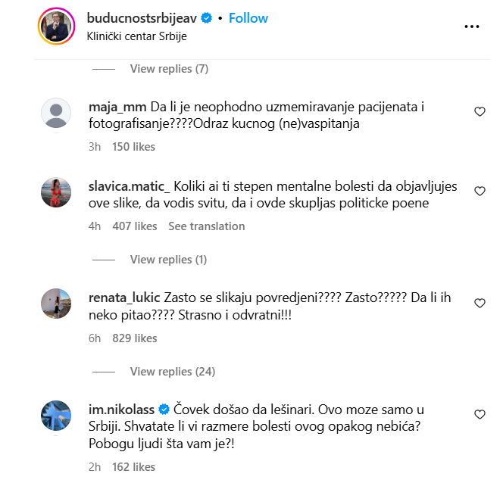Screen dimensions: 503x483
Task: Open renata_lukic's profile avatar
Action: coord(55,305)
